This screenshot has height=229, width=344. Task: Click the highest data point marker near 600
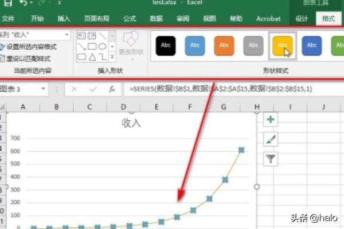pos(241,150)
